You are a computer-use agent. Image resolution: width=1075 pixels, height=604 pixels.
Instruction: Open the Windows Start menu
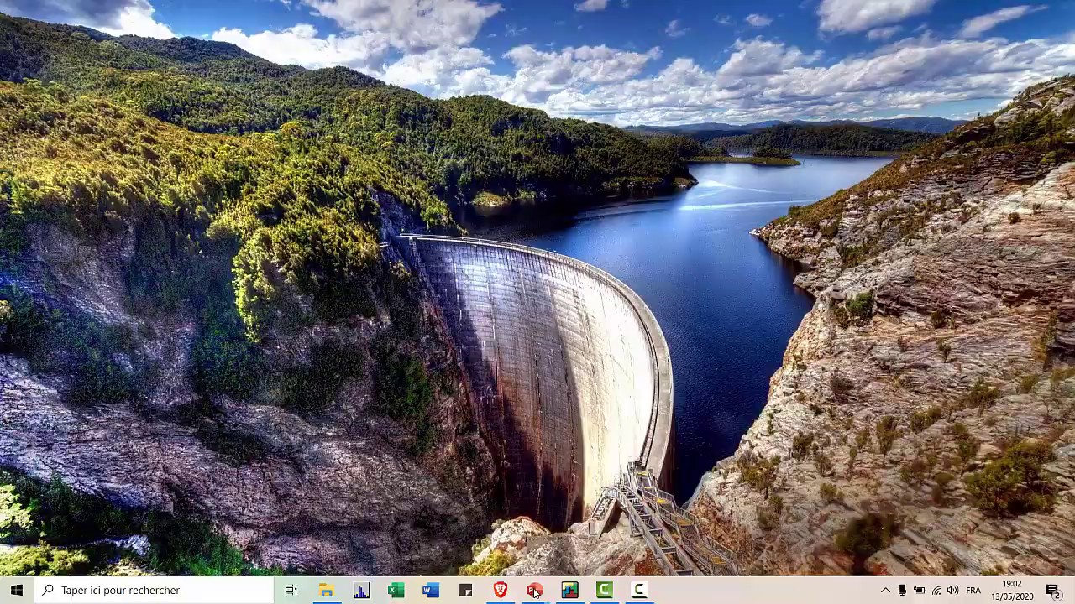[17, 590]
